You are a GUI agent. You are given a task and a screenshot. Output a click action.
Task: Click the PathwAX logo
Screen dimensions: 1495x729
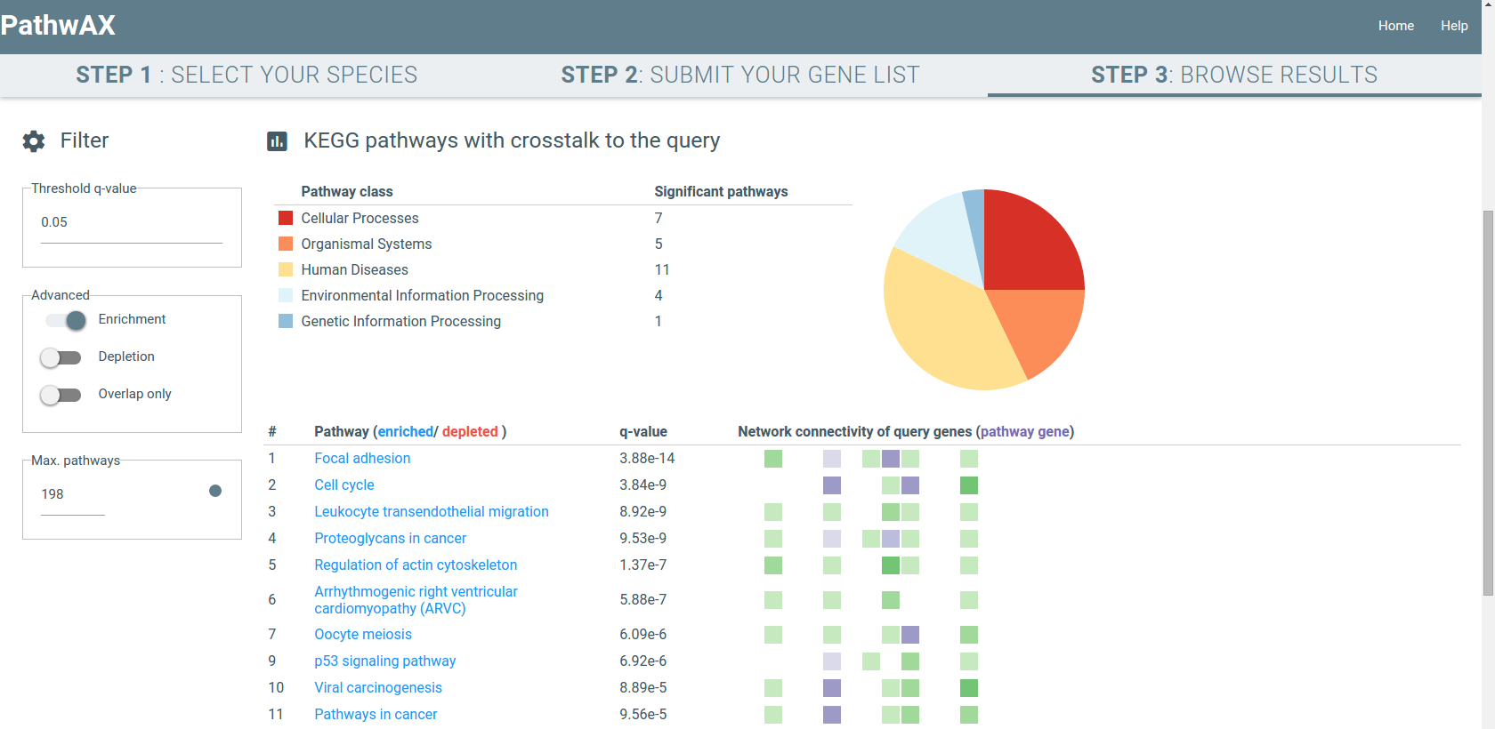59,25
